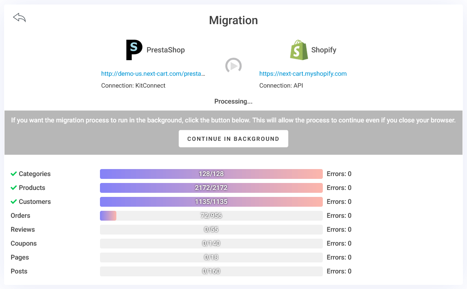467x289 pixels.
Task: Click the Coupons row label
Action: tap(23, 244)
